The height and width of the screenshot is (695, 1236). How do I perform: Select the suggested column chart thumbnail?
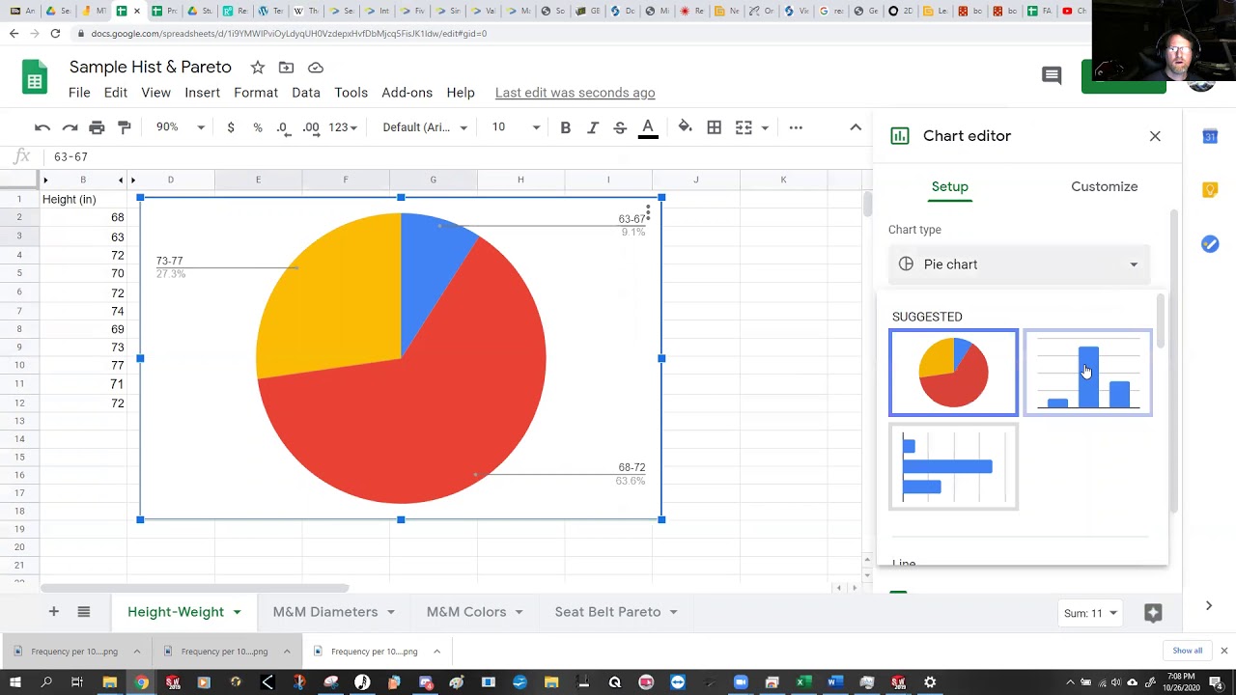(x=1088, y=373)
